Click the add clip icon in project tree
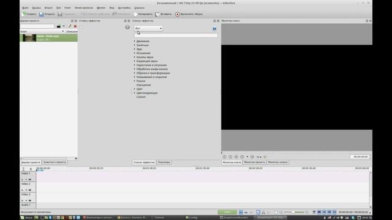Viewport: 392px width, 220px height. click(59, 26)
